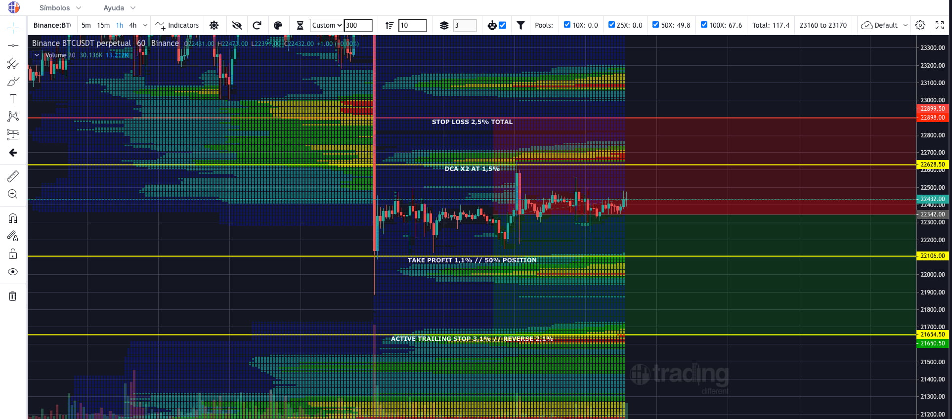Screen dimensions: 952x419
Task: Hide heatmap using crossed-eye icon
Action: [237, 25]
